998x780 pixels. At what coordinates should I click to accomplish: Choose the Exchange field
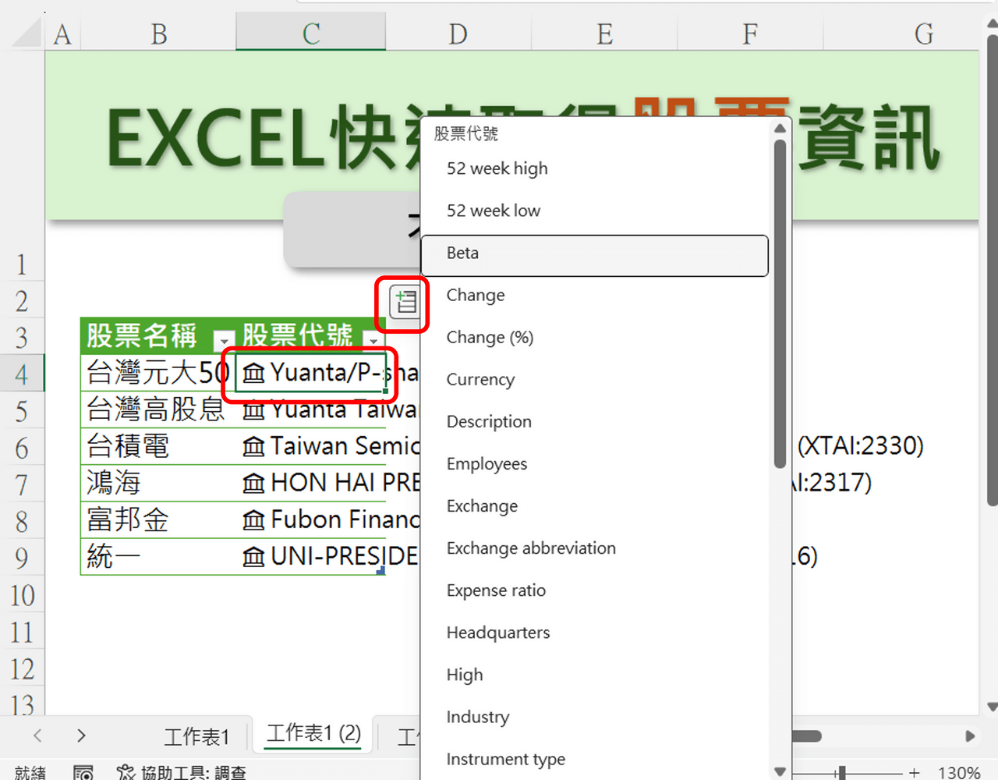tap(595, 505)
